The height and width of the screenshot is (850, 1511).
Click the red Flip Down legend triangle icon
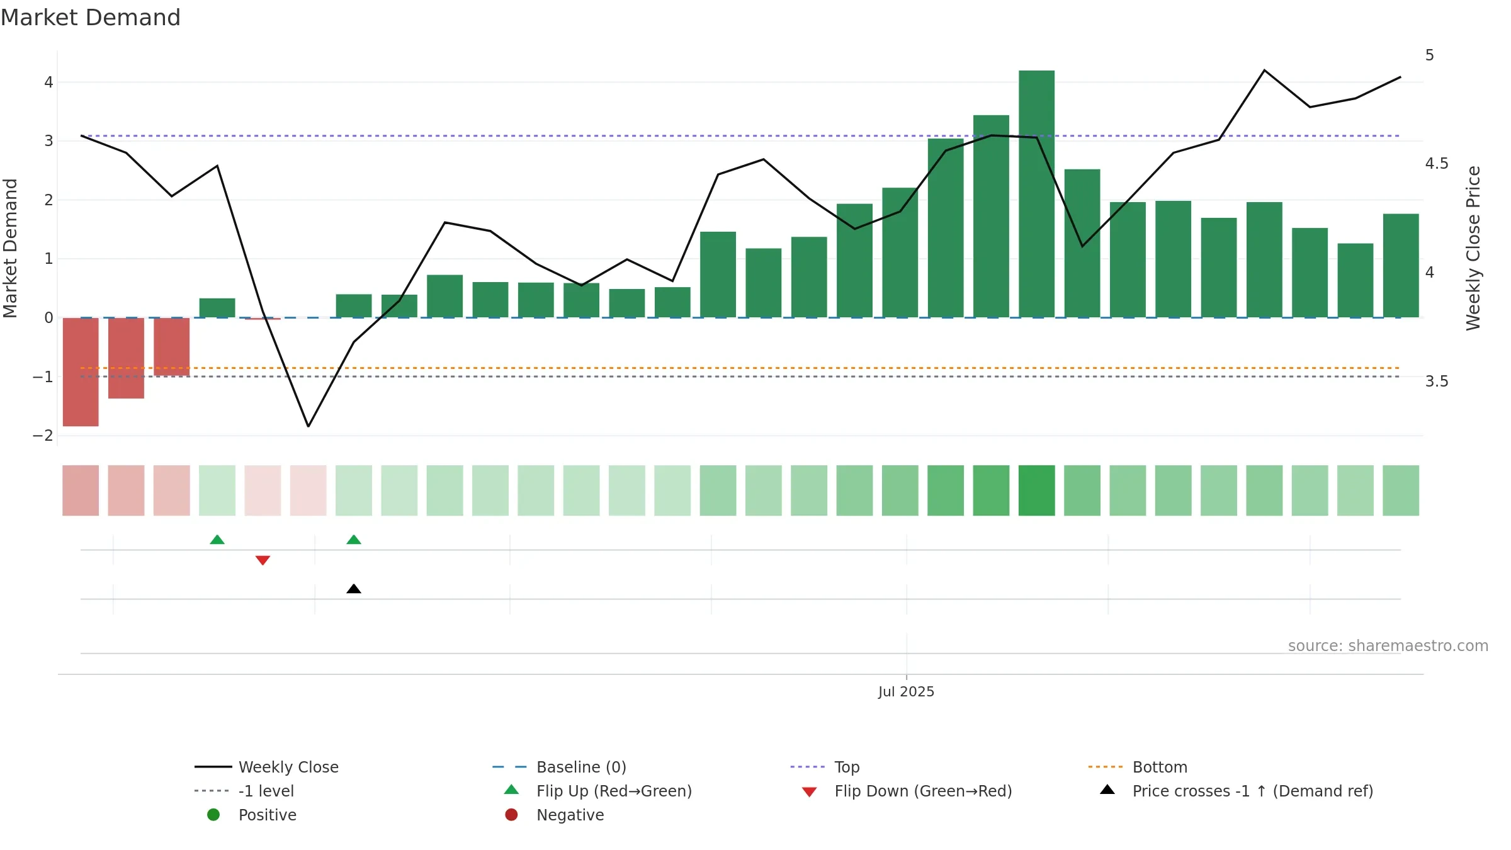click(x=810, y=791)
